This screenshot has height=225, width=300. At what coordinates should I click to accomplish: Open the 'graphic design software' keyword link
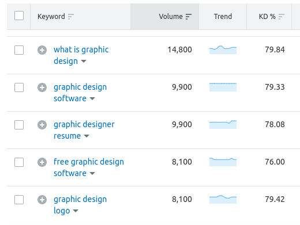tap(80, 93)
